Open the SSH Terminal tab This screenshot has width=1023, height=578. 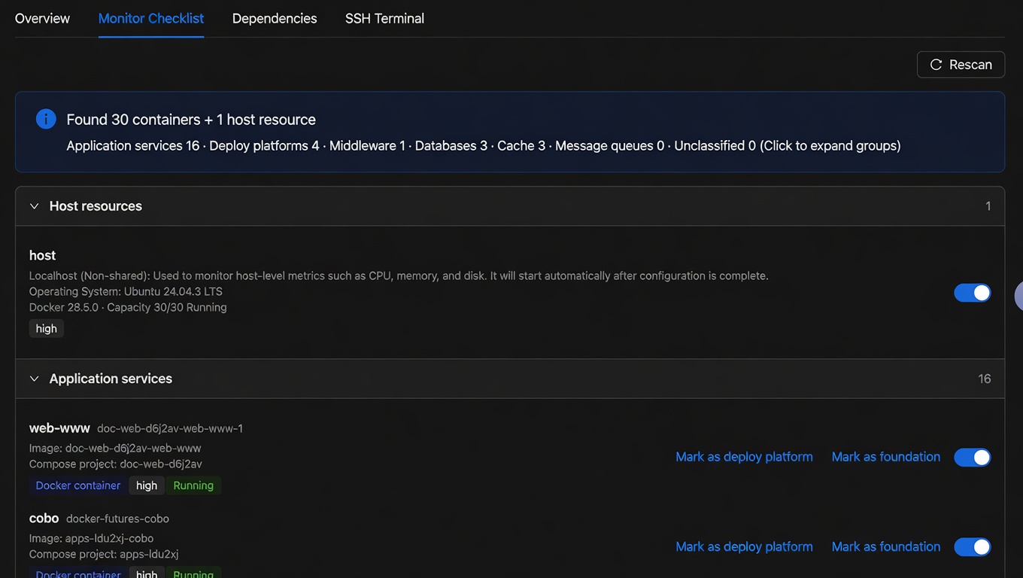[384, 18]
